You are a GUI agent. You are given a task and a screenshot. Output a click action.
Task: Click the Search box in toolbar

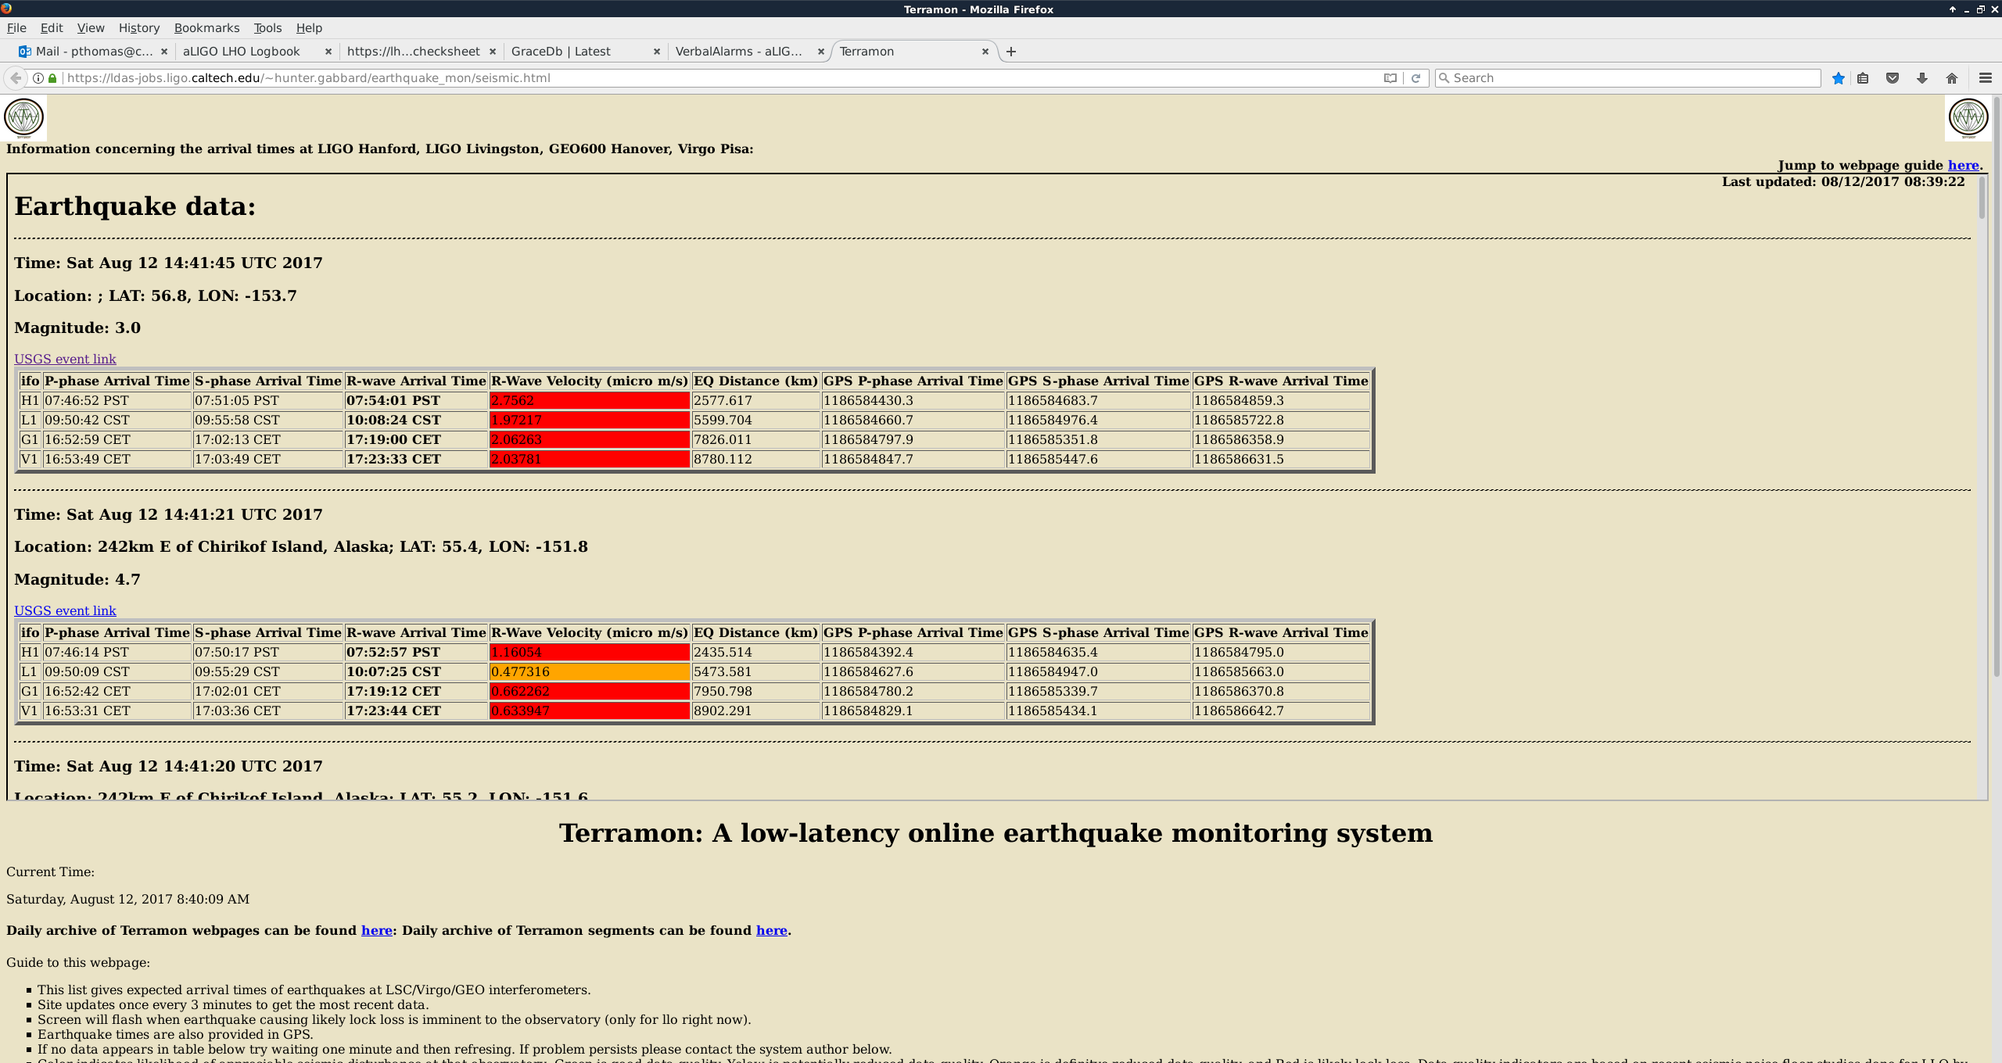click(x=1629, y=78)
